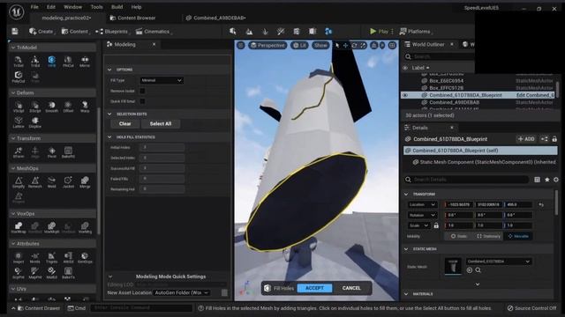Toggle visibility eye of Combined_61D788DA_Blueprint
Screen dimensions: 565x317
[405, 95]
